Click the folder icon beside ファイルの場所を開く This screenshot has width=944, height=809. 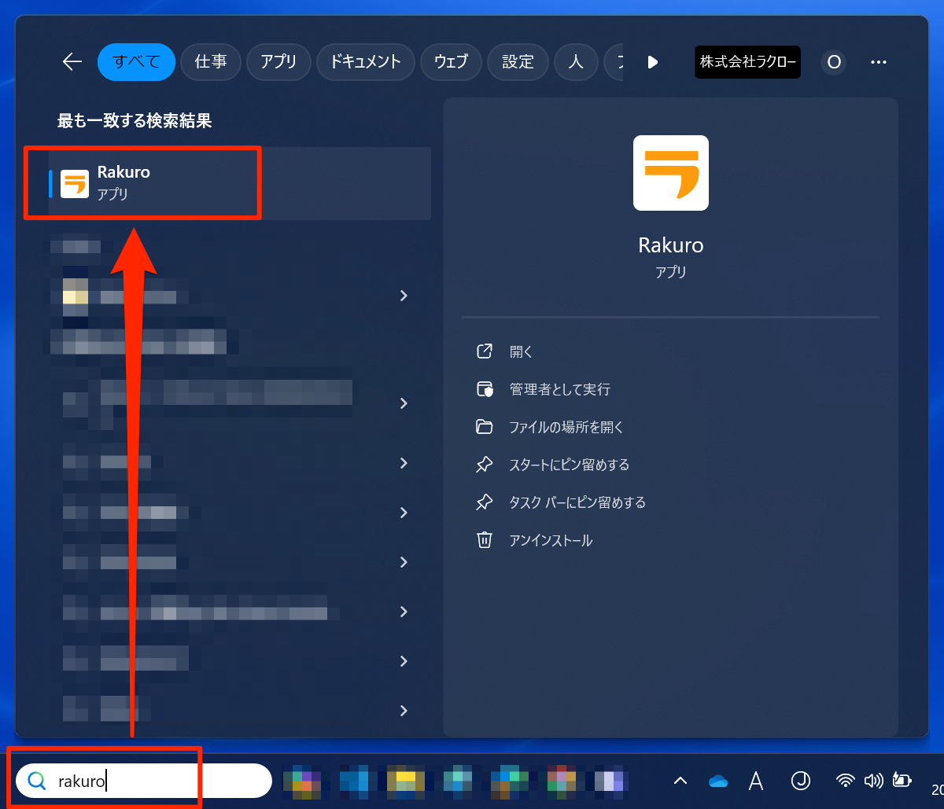coord(485,427)
